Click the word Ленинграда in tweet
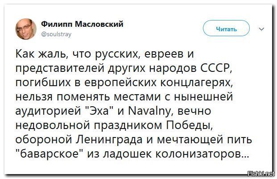Screen dimensions: 277x179 (x=109, y=140)
